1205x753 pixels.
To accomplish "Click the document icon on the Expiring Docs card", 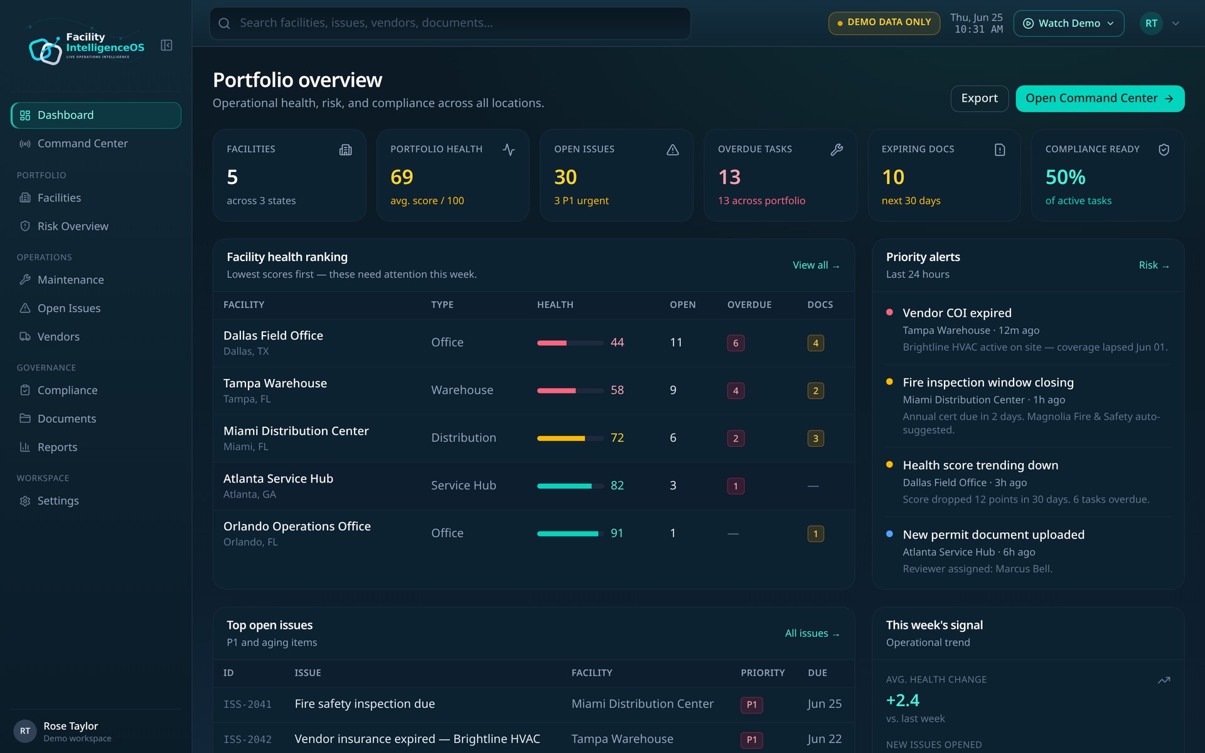I will (x=1000, y=149).
